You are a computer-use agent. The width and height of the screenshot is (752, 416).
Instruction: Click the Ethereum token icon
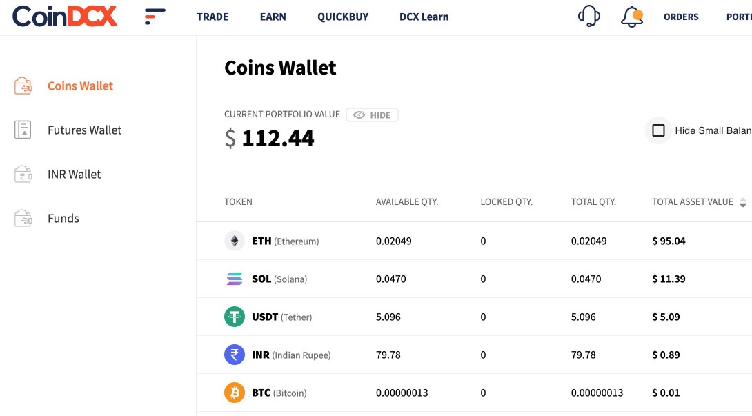pos(235,241)
